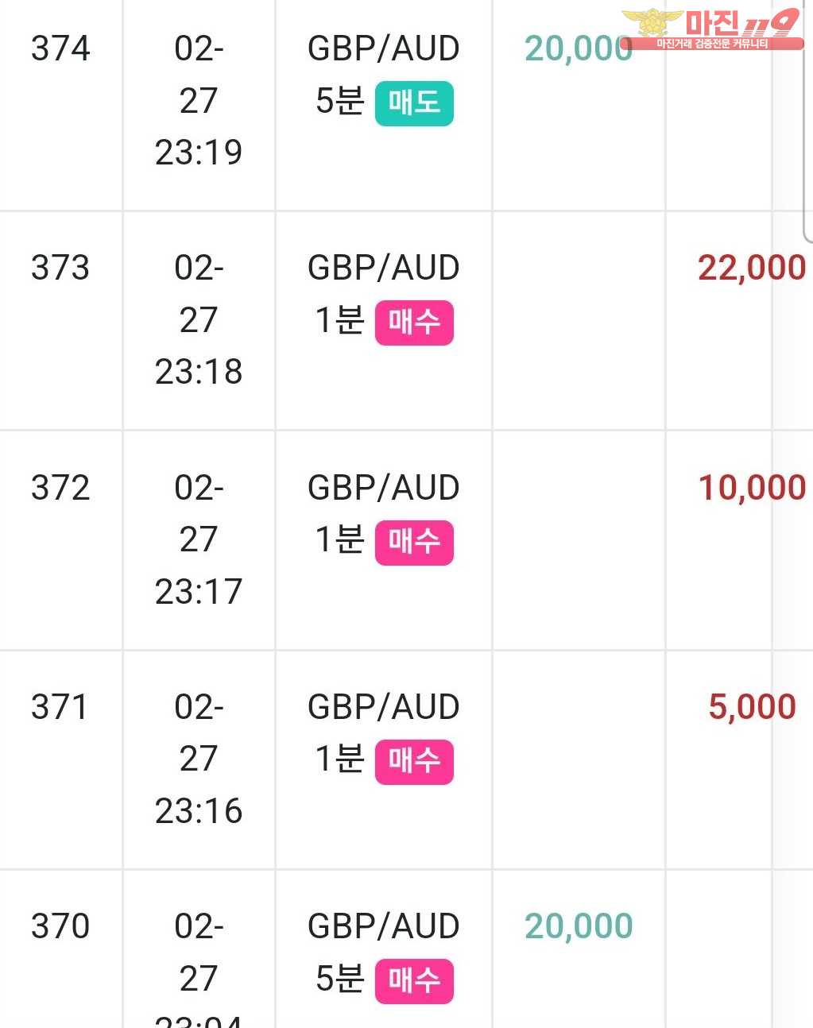Click the green 20,000 amount in row 374

(579, 49)
